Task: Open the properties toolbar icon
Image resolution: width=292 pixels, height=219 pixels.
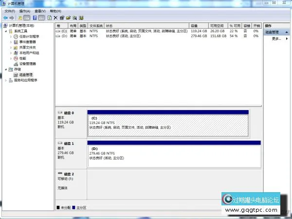Action: pos(62,18)
